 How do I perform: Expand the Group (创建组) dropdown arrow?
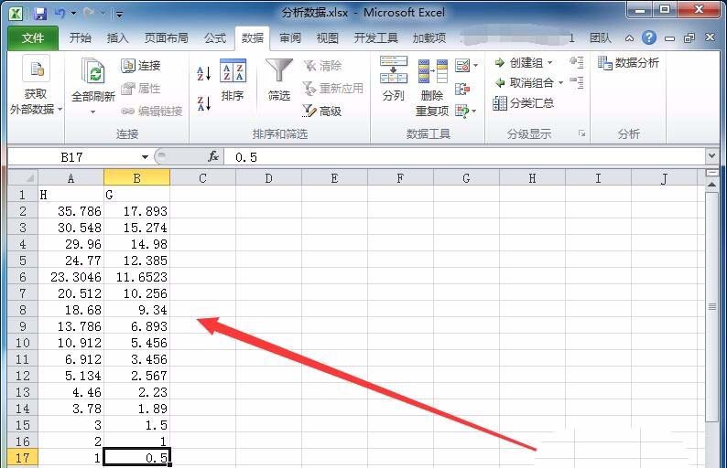[x=550, y=62]
